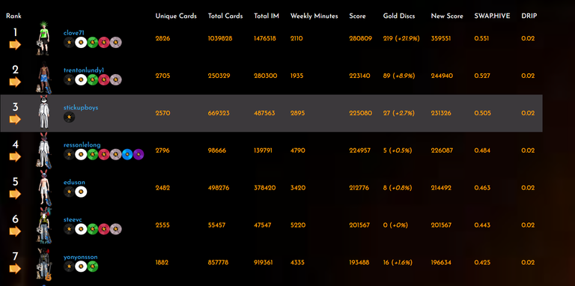The image size is (575, 286).
Task: Click the white disc badge under edusan
Action: coord(81,192)
